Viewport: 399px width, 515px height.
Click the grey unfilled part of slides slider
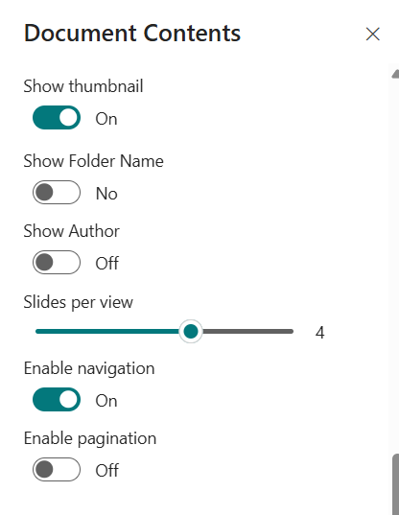tap(248, 332)
